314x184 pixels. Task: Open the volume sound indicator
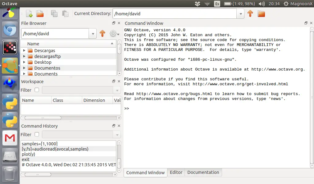262,4
